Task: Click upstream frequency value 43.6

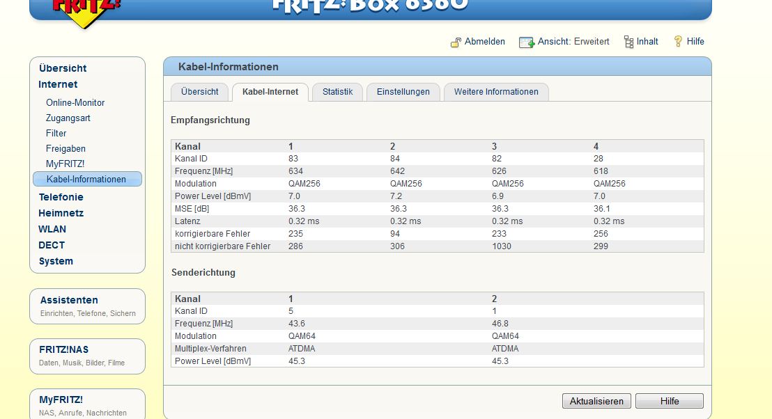Action: (x=296, y=324)
